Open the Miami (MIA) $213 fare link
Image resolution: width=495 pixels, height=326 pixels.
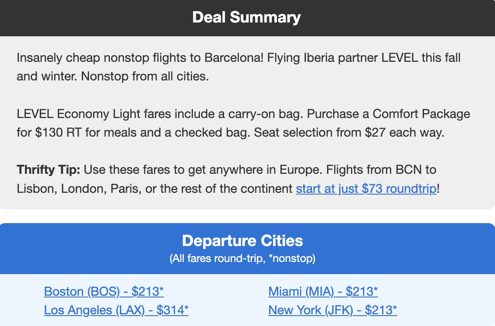[323, 291]
